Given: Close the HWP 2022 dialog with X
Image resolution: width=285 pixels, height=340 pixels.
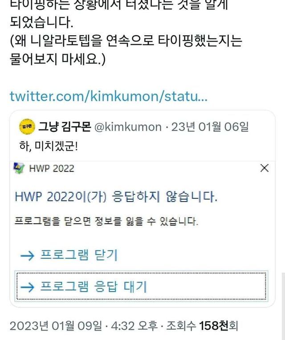Looking at the screenshot, I should point(265,168).
